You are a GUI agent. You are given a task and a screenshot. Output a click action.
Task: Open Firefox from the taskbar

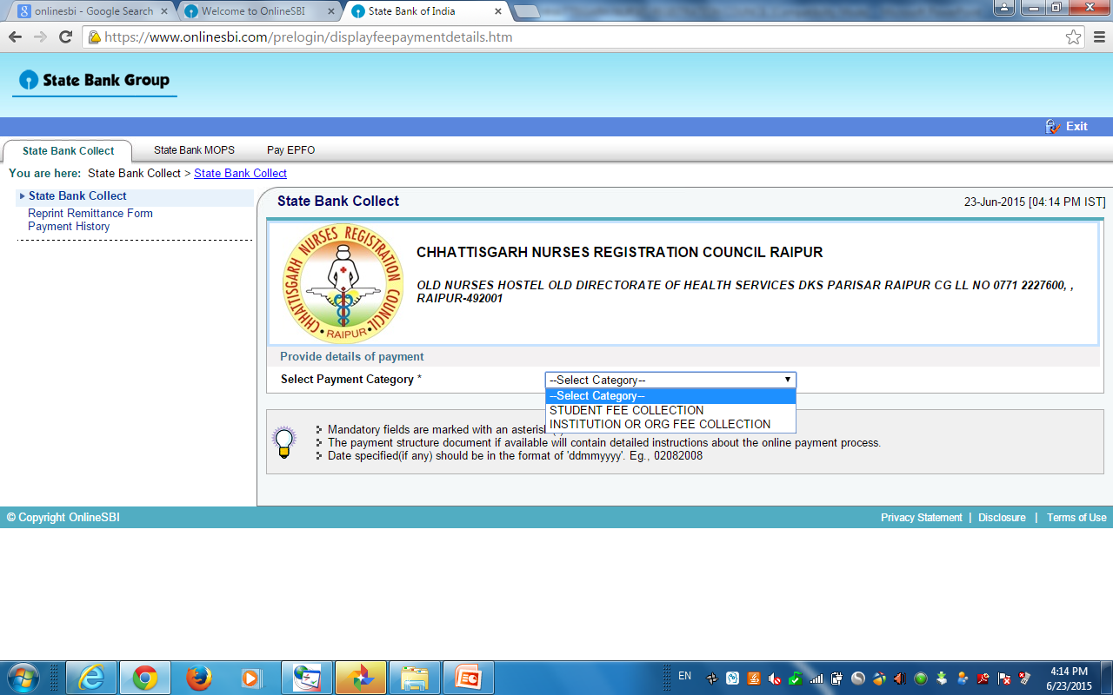pos(199,678)
